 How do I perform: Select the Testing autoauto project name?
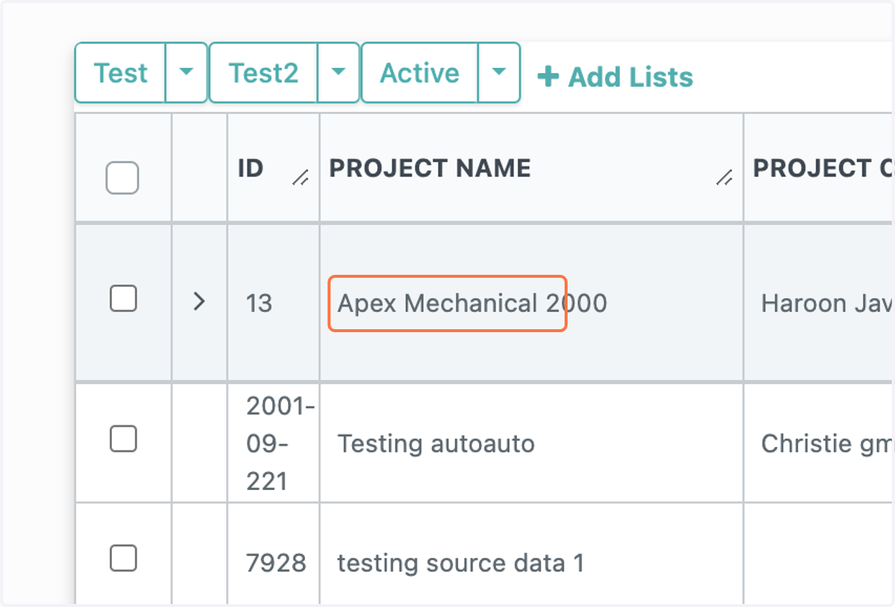[436, 444]
